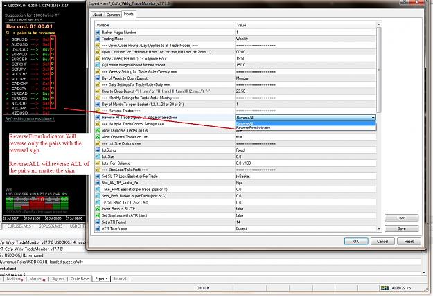Click the Reset button

(409, 241)
